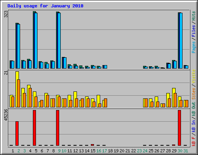
Task: Click the 323 axis label
Action: coord(6,14)
